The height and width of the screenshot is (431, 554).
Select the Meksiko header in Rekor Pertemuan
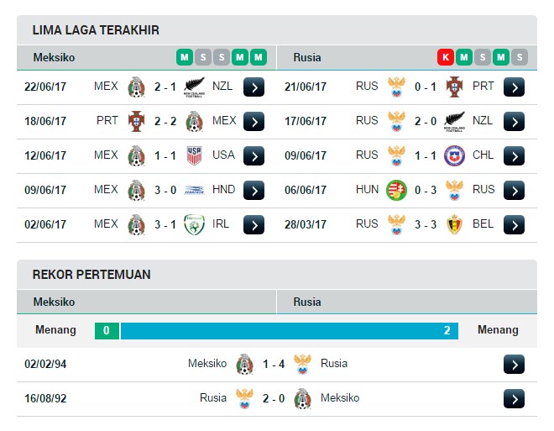(x=54, y=302)
